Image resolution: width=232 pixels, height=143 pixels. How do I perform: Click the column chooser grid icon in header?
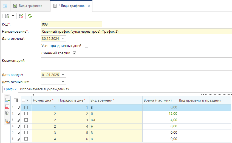click(16, 100)
